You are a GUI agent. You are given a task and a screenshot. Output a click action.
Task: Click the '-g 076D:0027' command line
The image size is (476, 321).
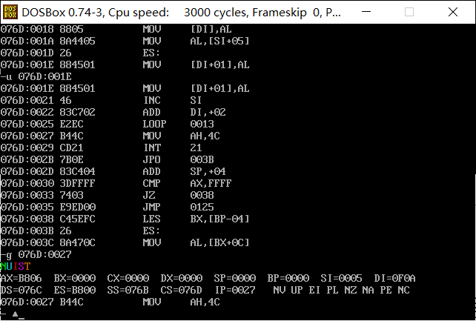click(x=36, y=254)
